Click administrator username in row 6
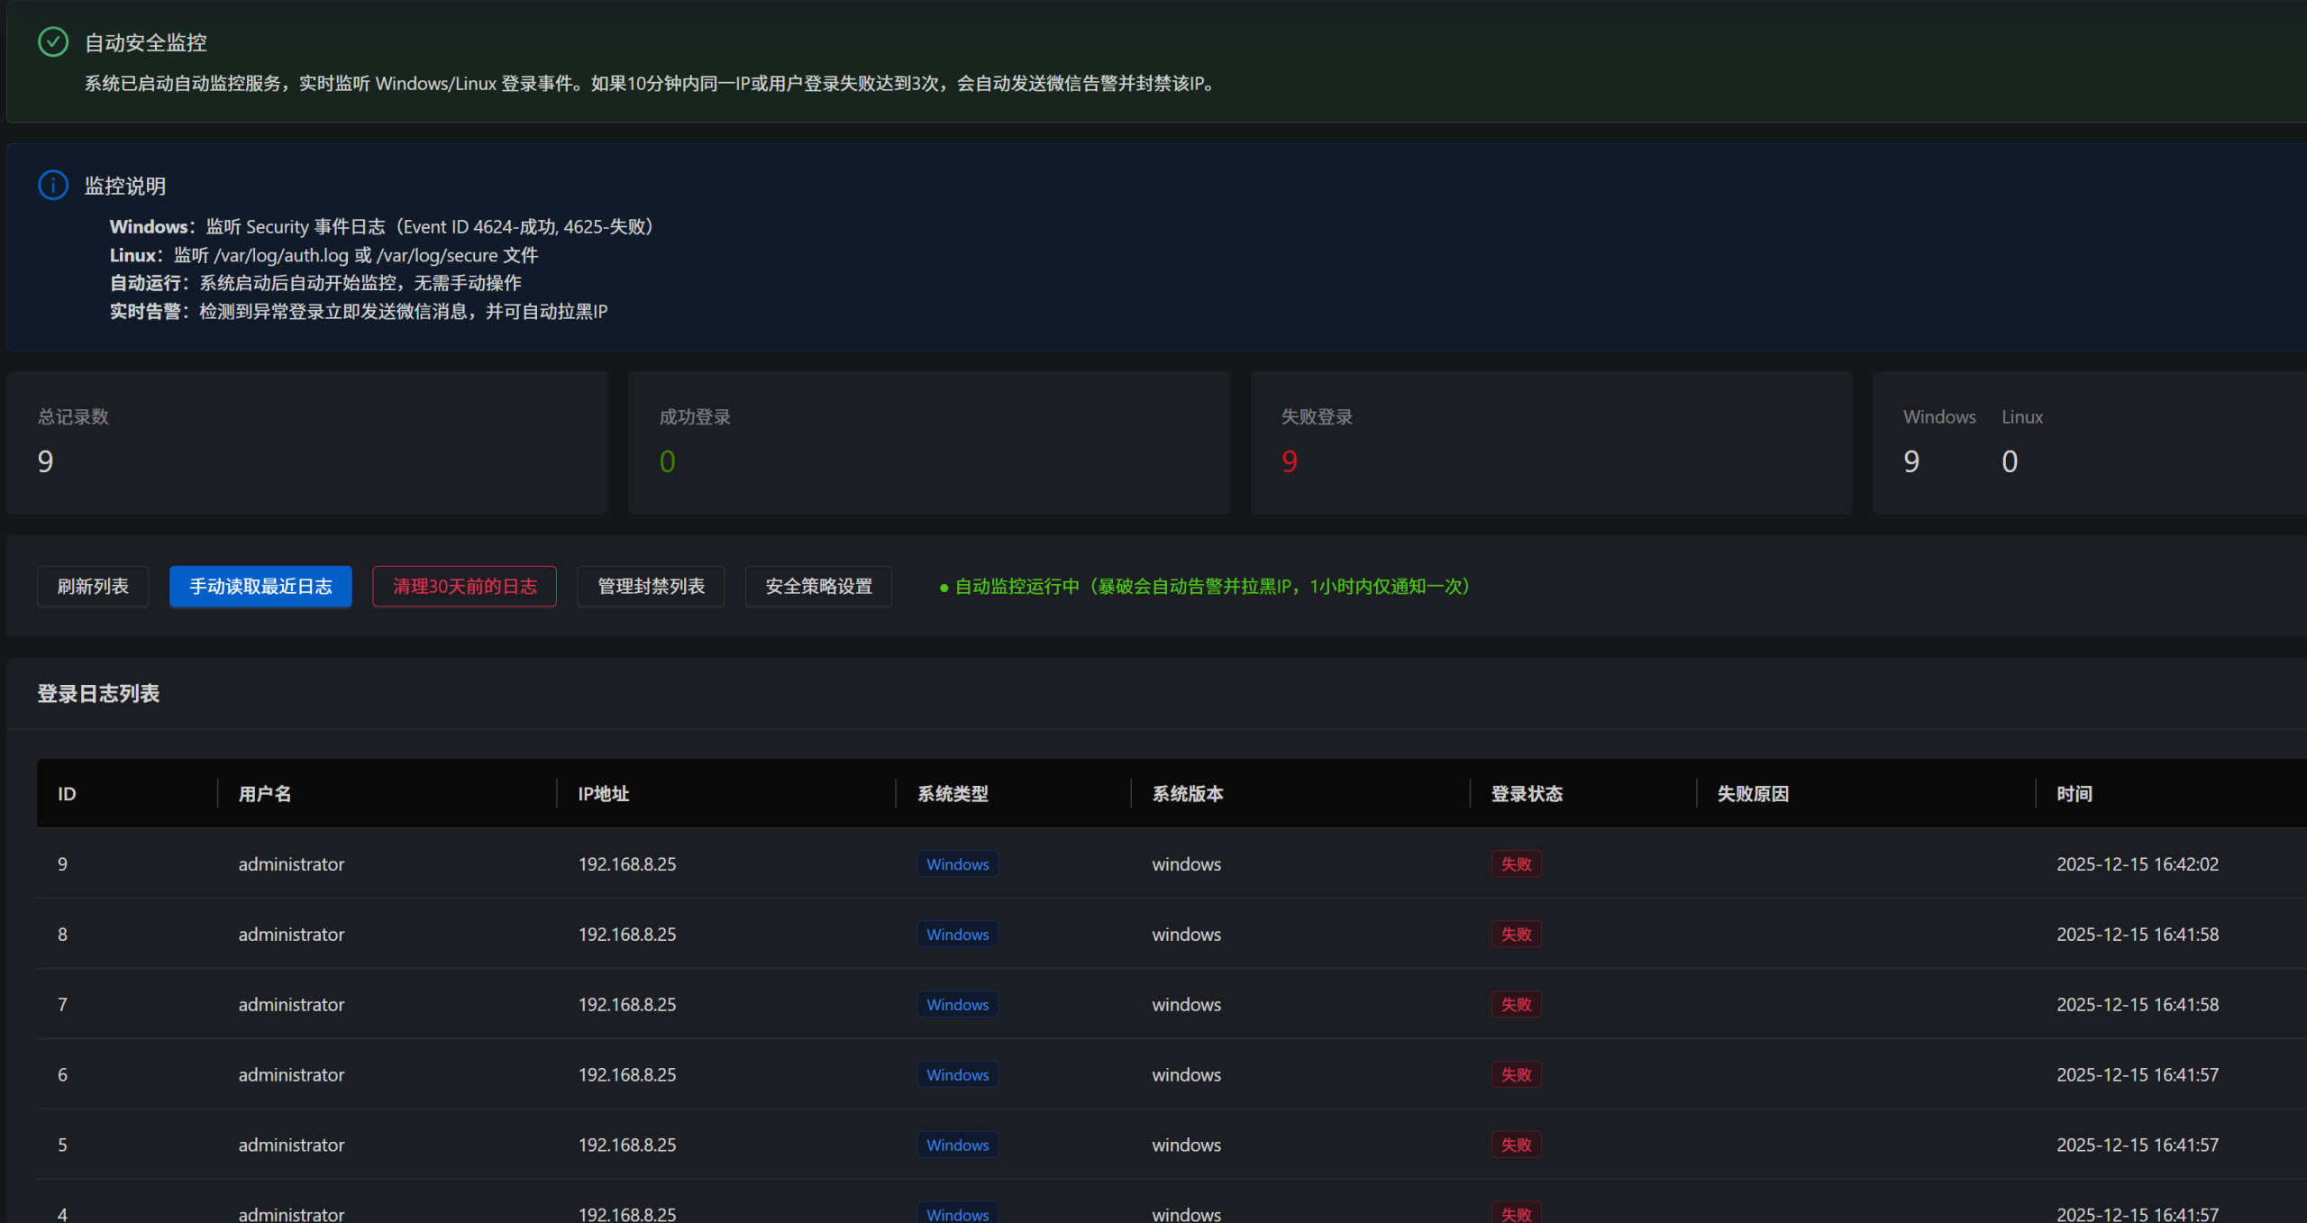Image resolution: width=2307 pixels, height=1223 pixels. 291,1075
